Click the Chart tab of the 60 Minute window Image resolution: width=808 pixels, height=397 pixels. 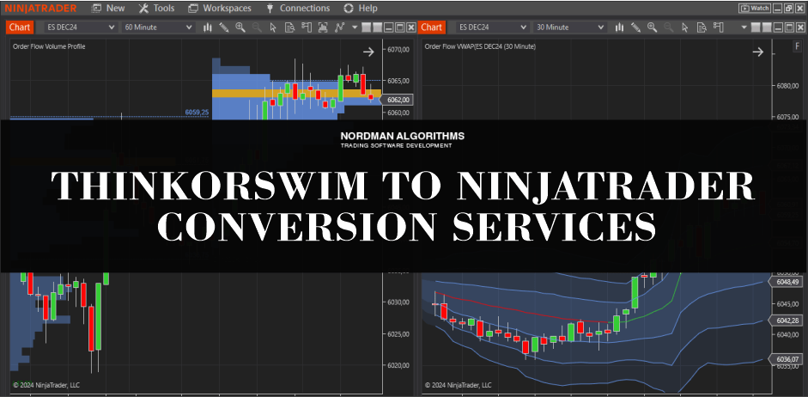pyautogui.click(x=20, y=27)
